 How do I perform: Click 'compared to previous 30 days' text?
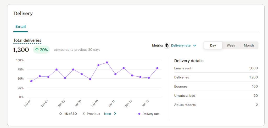pyautogui.click(x=77, y=50)
